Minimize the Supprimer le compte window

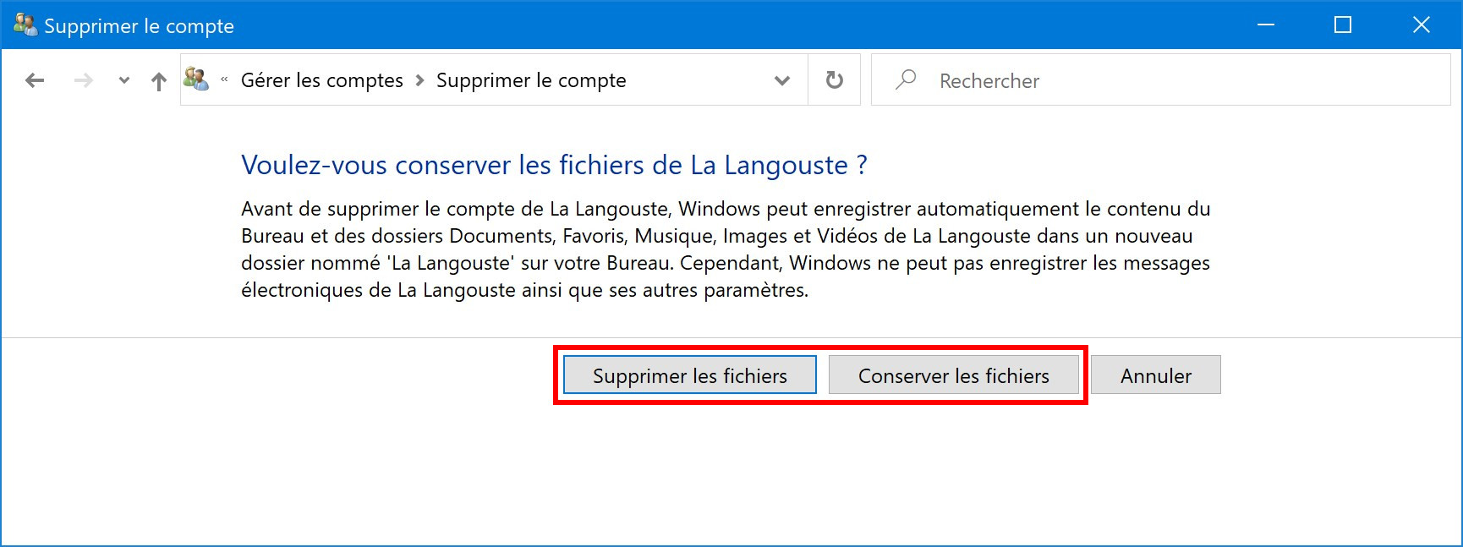[1266, 25]
